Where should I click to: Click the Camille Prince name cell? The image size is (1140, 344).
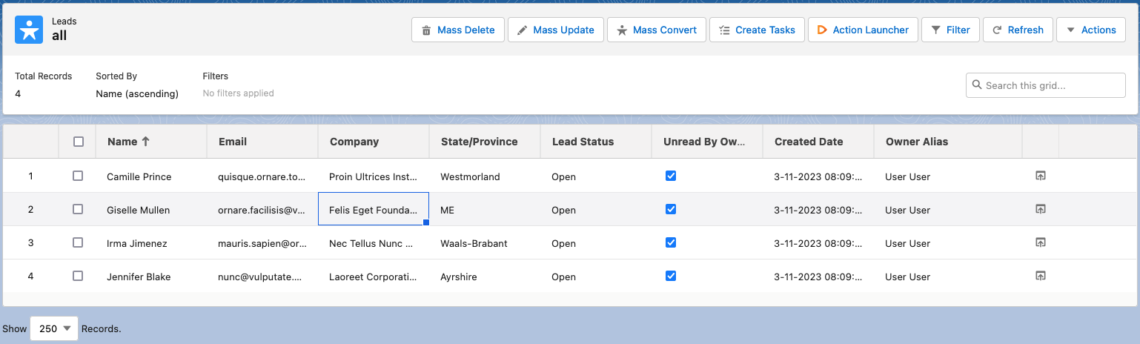coord(151,176)
